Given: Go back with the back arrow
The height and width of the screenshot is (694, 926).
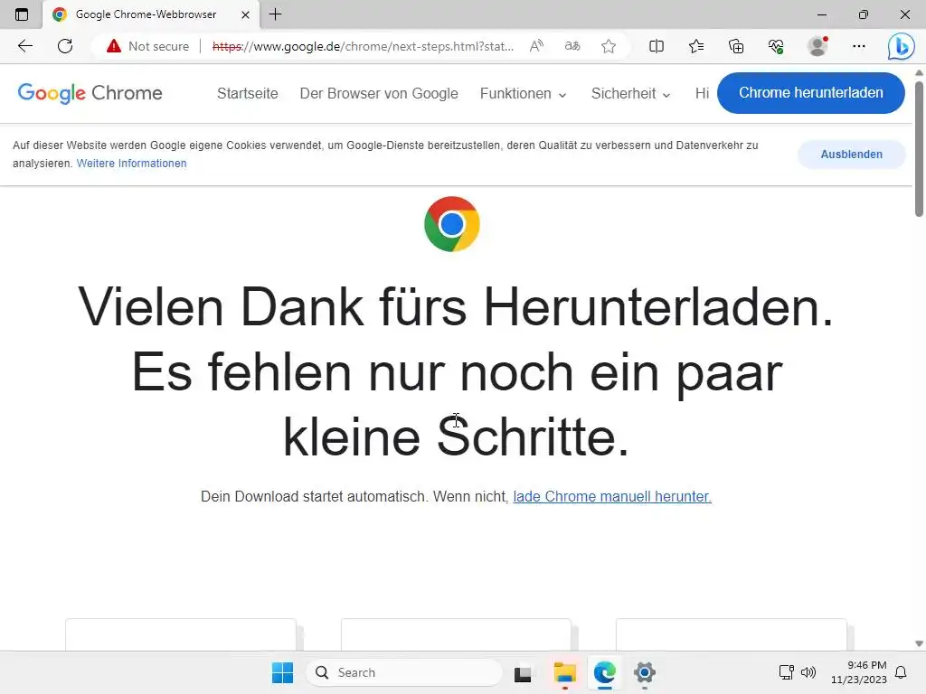Looking at the screenshot, I should (x=24, y=46).
